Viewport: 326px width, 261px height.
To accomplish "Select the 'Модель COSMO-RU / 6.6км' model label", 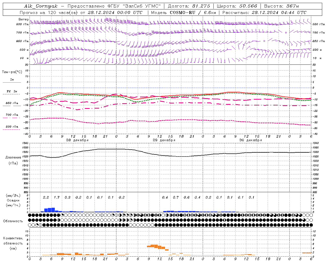I will pyautogui.click(x=184, y=12).
